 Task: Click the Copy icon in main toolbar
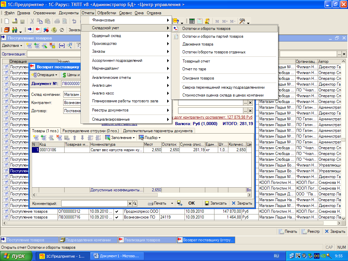point(39,21)
